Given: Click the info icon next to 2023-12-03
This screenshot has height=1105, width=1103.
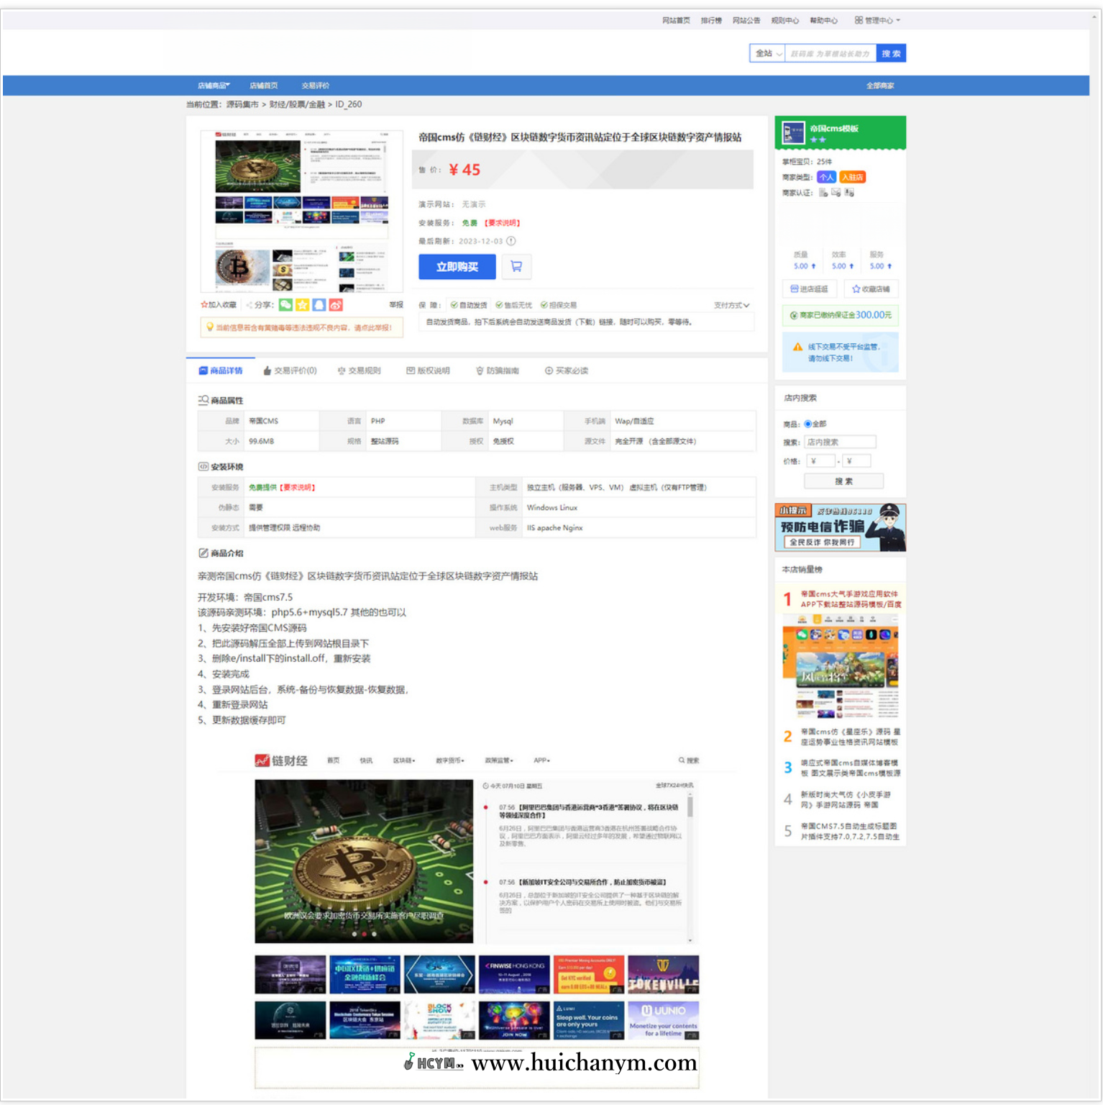Looking at the screenshot, I should pyautogui.click(x=511, y=241).
